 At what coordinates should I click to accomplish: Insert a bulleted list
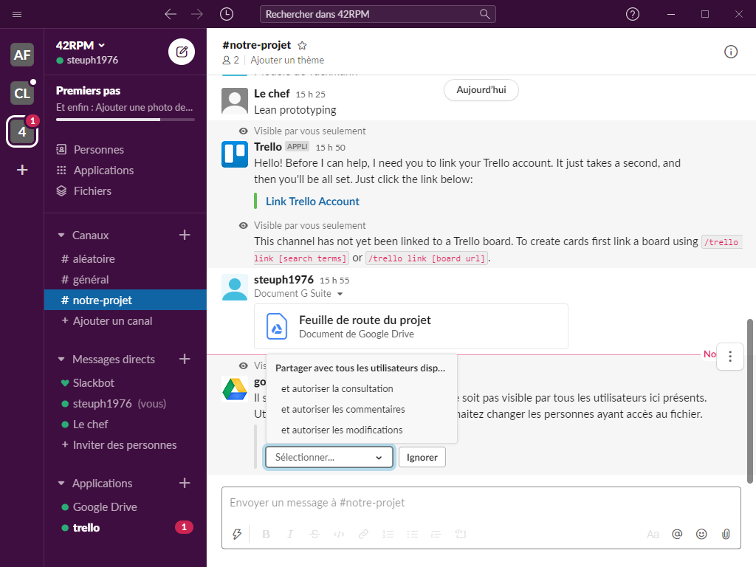click(x=412, y=534)
